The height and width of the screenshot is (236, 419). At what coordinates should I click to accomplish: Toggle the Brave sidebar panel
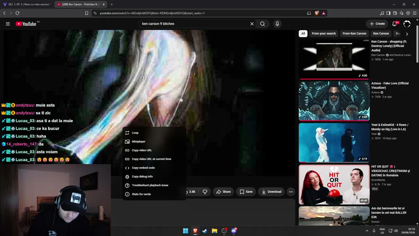389,13
